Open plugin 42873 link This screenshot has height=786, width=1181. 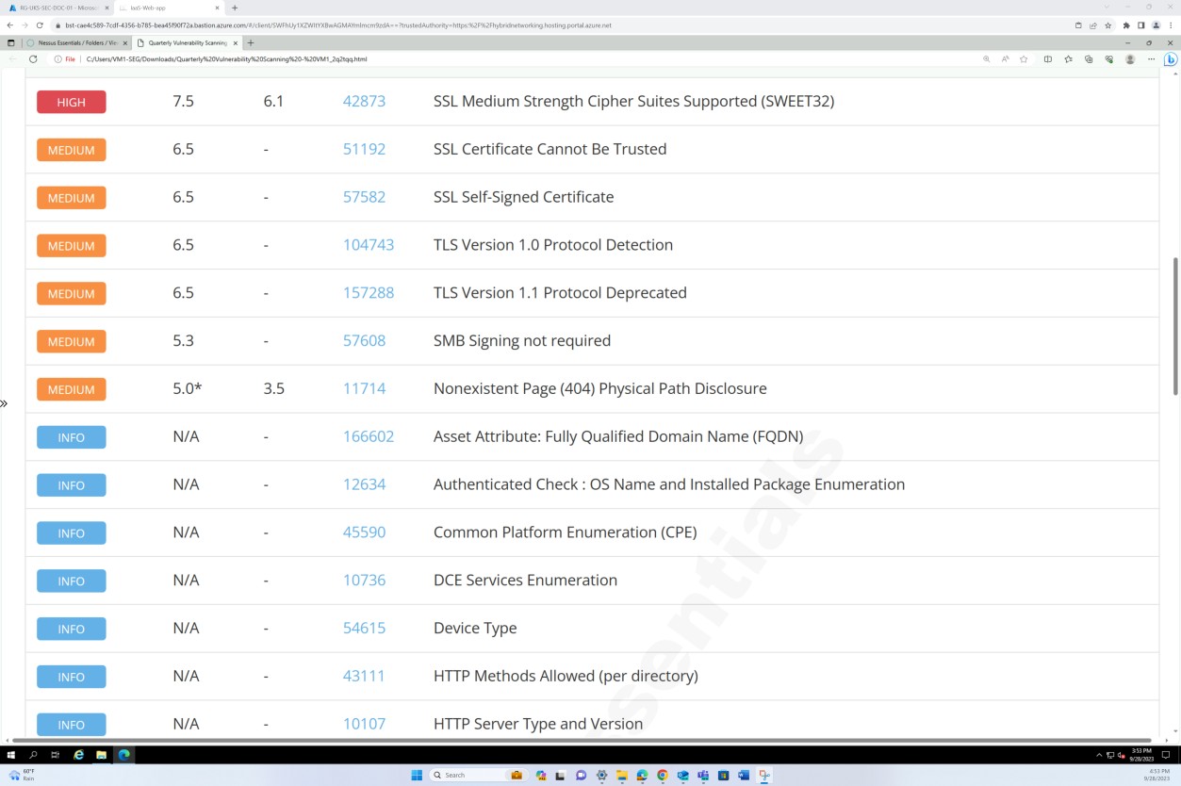click(x=364, y=101)
